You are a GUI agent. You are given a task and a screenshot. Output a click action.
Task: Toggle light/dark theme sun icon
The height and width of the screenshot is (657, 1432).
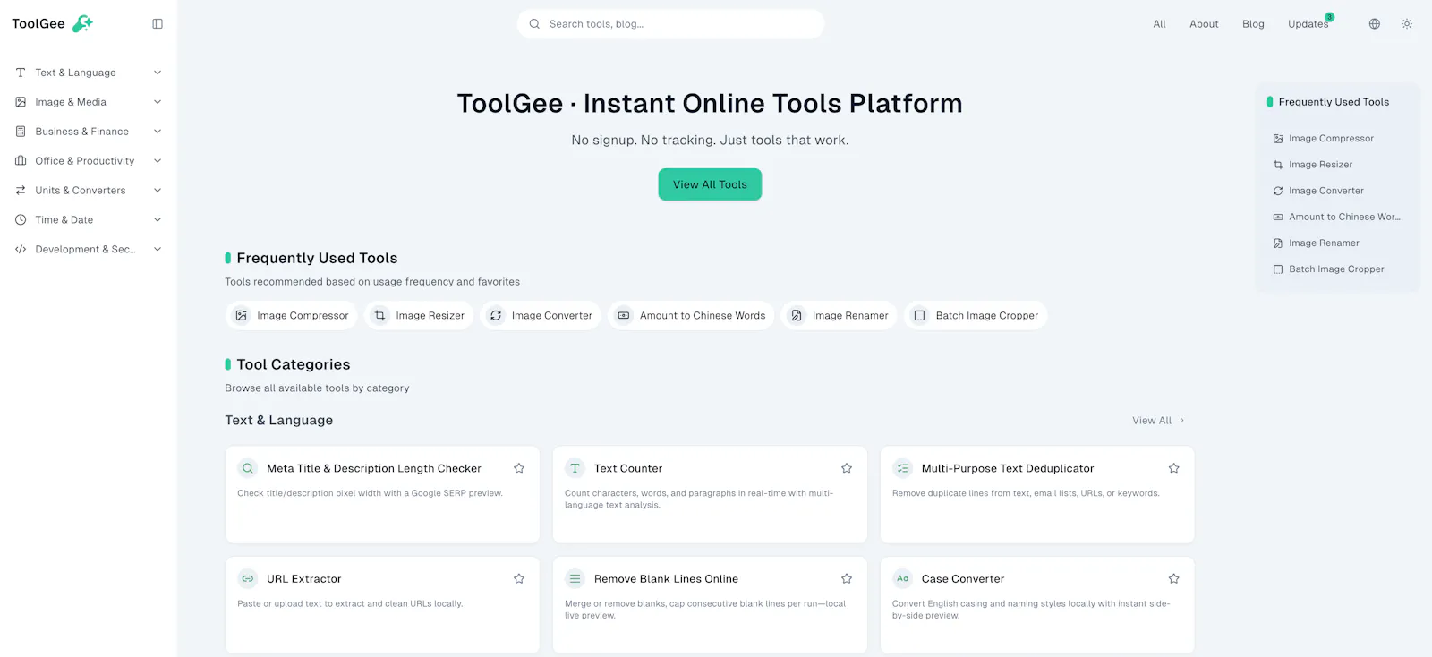[x=1407, y=24]
